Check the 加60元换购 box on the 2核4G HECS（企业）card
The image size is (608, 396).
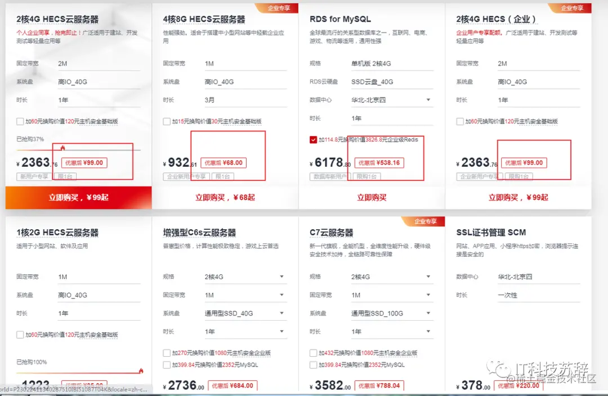[460, 121]
